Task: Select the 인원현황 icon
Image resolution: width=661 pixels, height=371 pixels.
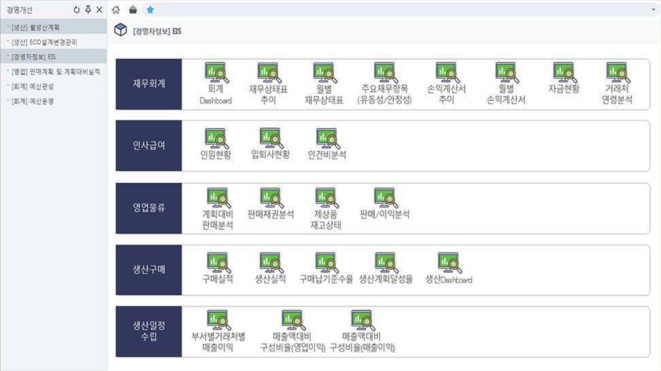Action: point(216,139)
